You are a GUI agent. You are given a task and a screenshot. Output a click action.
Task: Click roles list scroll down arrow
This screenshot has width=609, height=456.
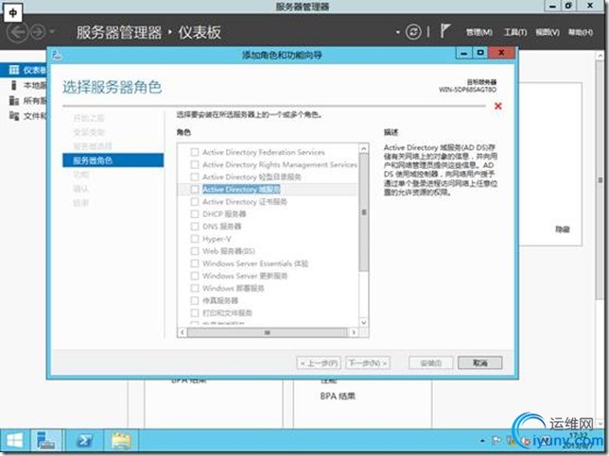click(x=363, y=322)
